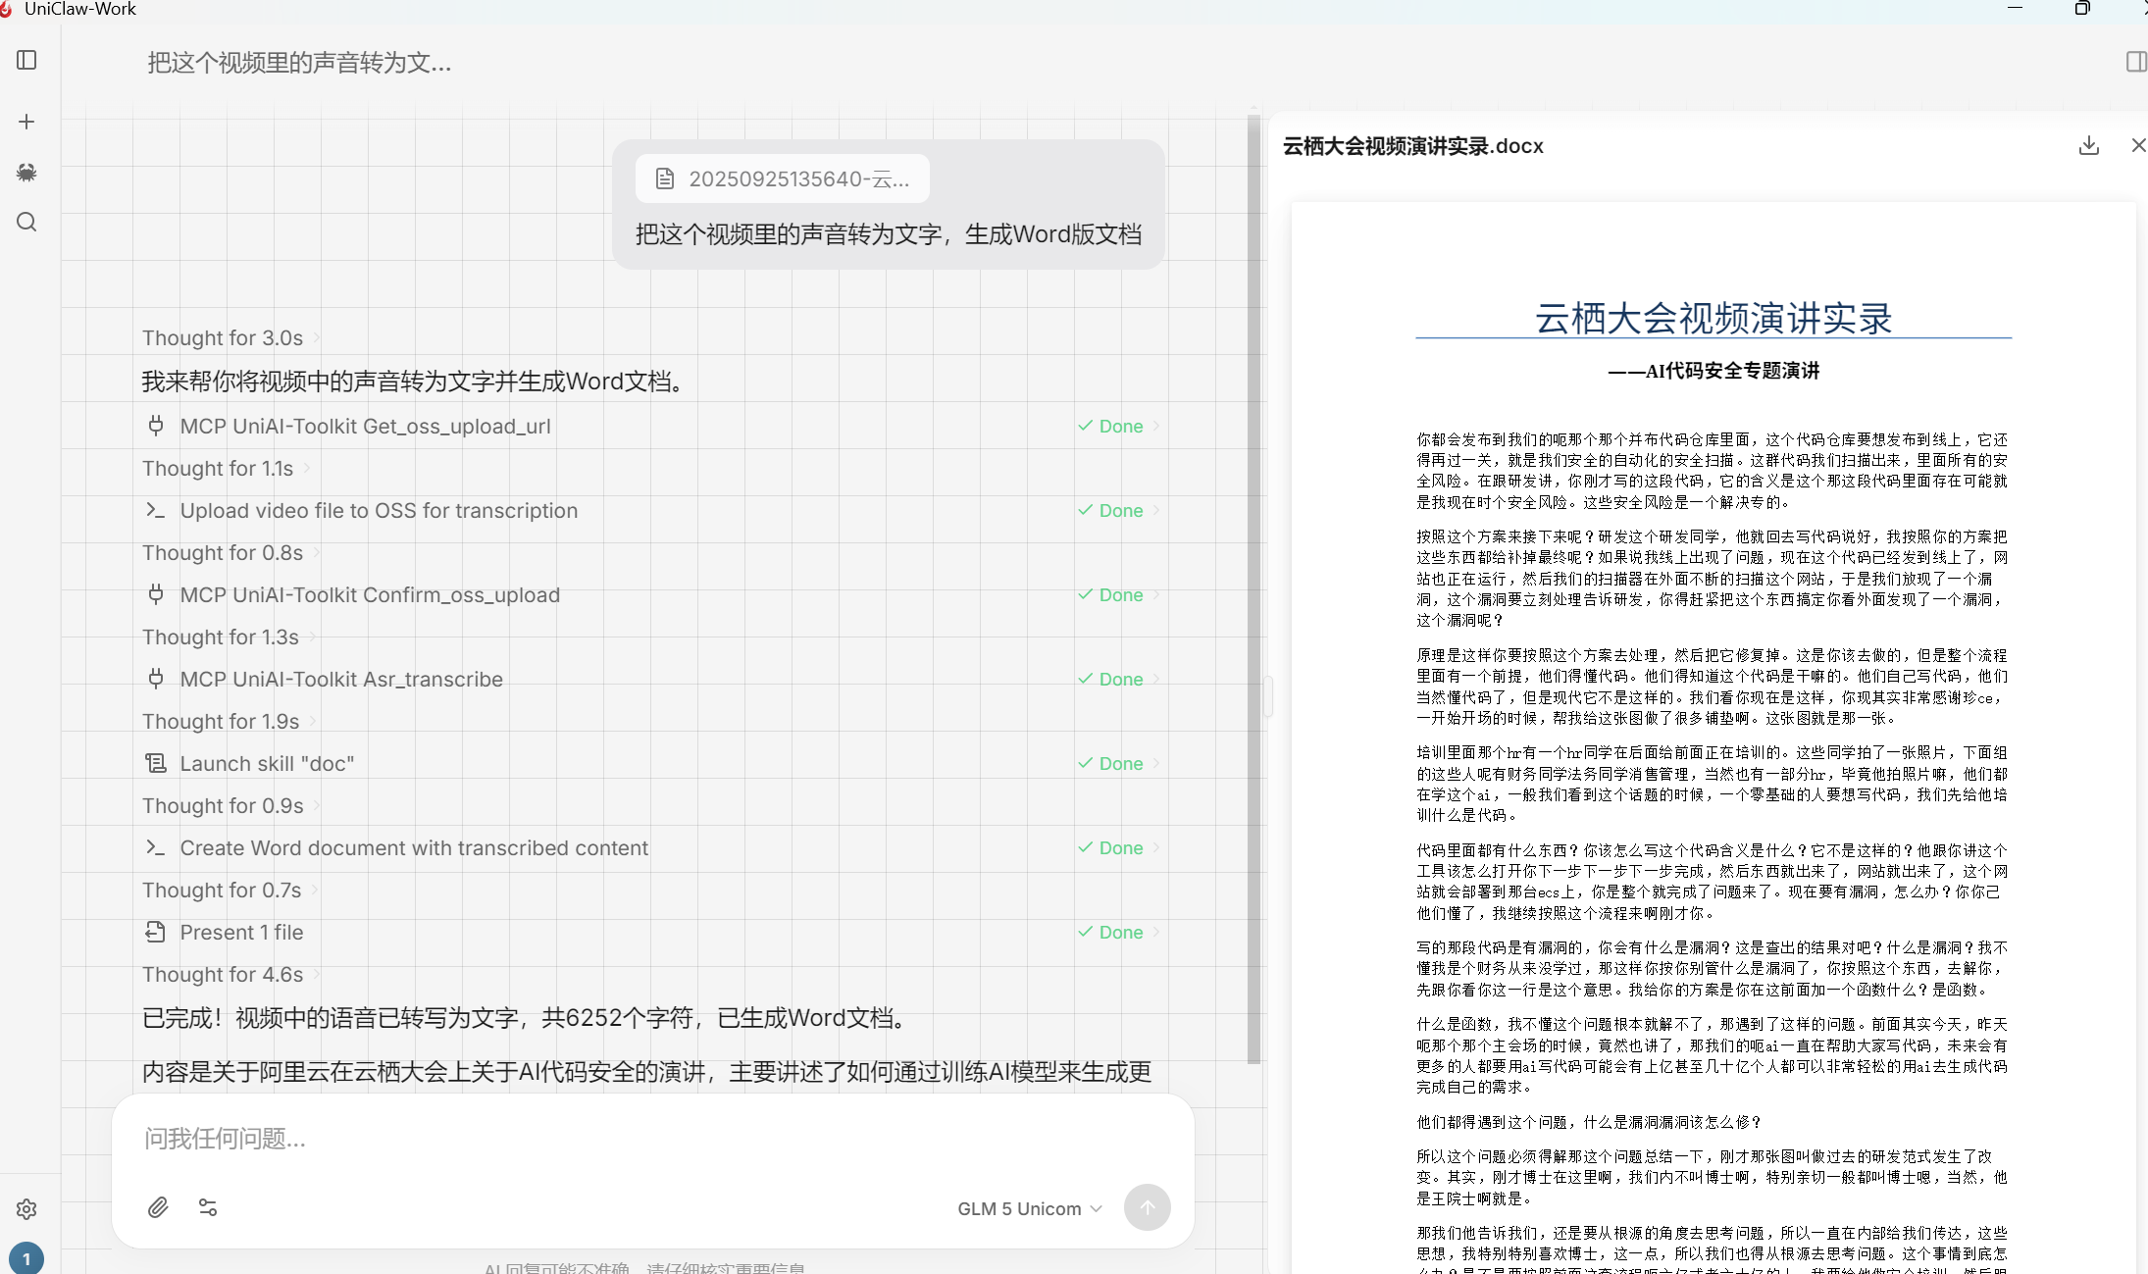Click the chat area vertical scrollbar
Screen dimensions: 2148x1274
tap(1253, 588)
